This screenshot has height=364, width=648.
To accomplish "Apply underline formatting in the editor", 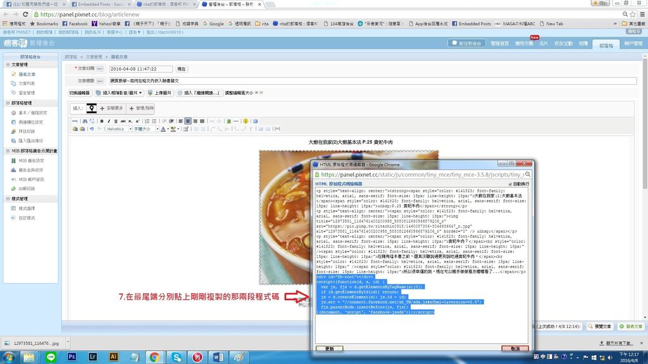I will [x=116, y=121].
